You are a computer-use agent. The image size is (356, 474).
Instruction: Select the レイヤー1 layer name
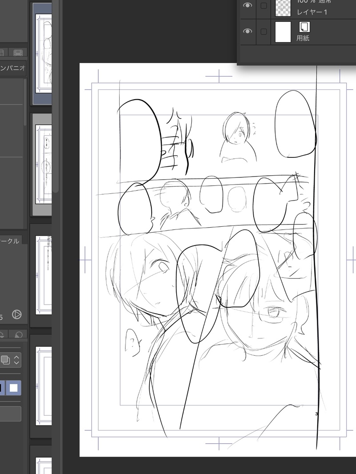click(312, 12)
